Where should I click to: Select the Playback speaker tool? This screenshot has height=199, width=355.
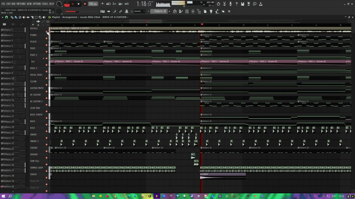pyautogui.click(x=44, y=17)
